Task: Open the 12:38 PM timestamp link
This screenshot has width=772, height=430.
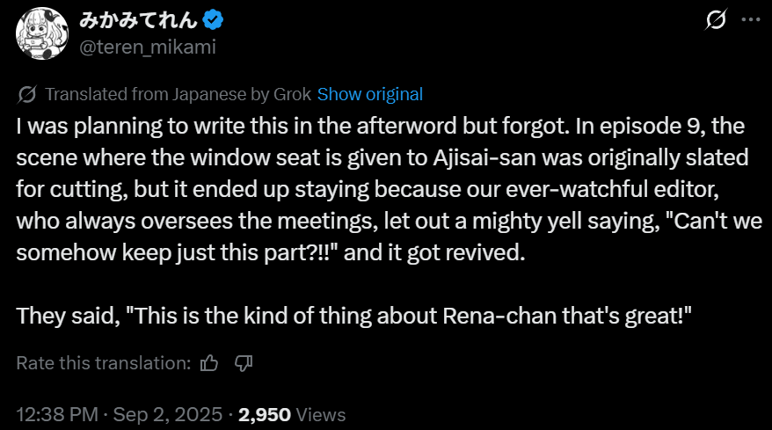Action: pyautogui.click(x=53, y=414)
